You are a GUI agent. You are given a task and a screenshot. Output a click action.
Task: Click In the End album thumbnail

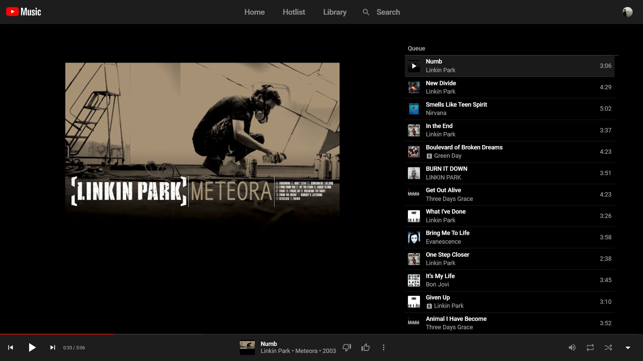[414, 130]
